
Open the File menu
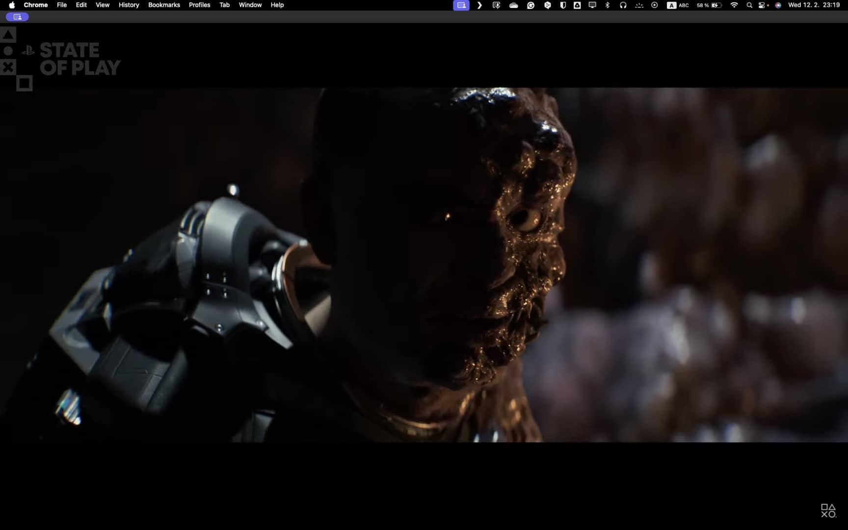(x=62, y=5)
